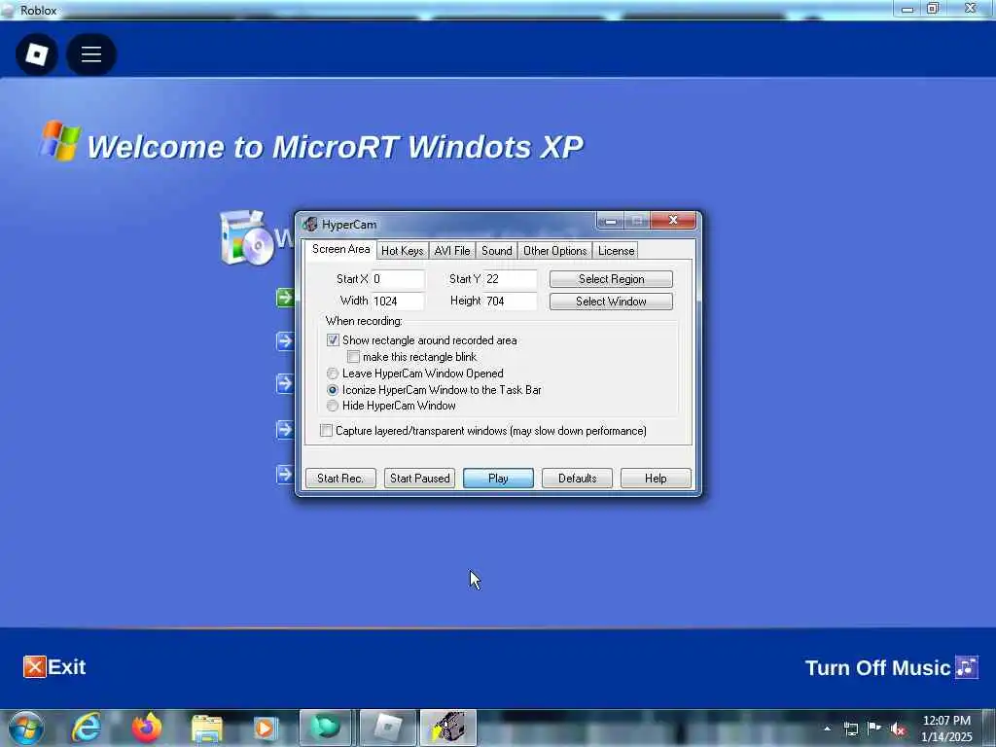Open the Roblox hamburger menu
The height and width of the screenshot is (747, 996).
pos(90,54)
